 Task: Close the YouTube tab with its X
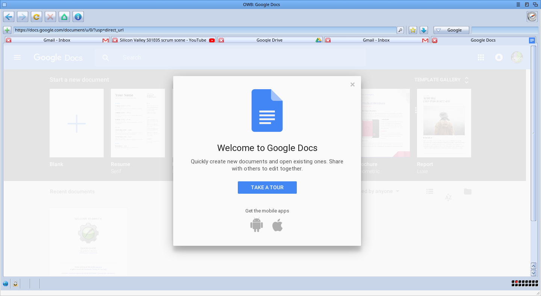pos(115,40)
